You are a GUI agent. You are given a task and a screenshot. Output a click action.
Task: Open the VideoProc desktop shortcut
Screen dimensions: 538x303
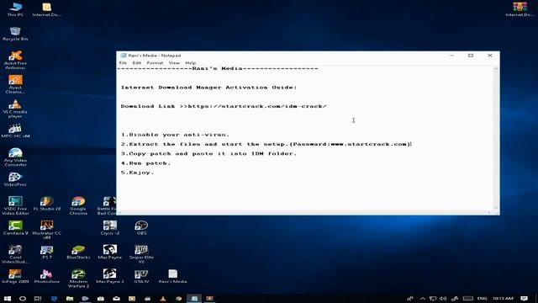tap(15, 179)
